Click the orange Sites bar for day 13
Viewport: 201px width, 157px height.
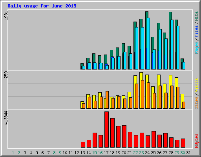84,106
